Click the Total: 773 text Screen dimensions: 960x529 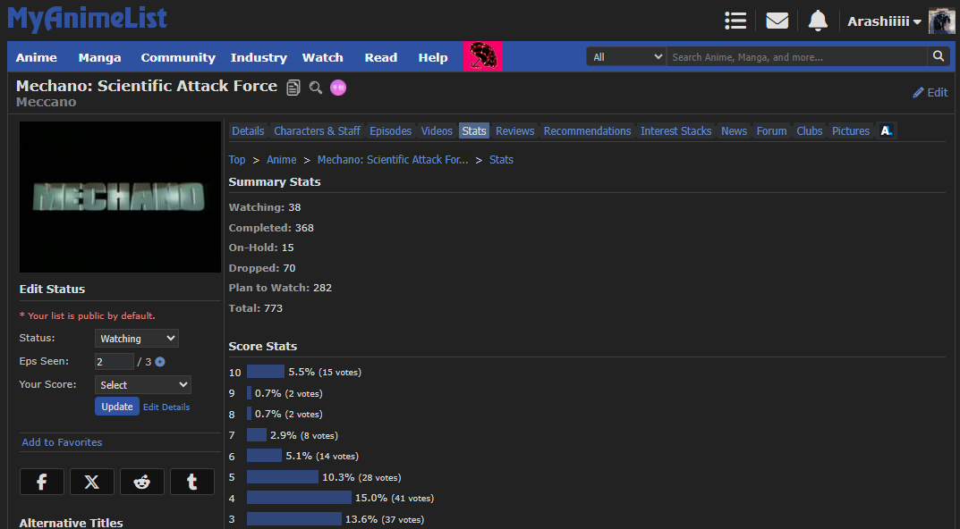[x=255, y=308]
